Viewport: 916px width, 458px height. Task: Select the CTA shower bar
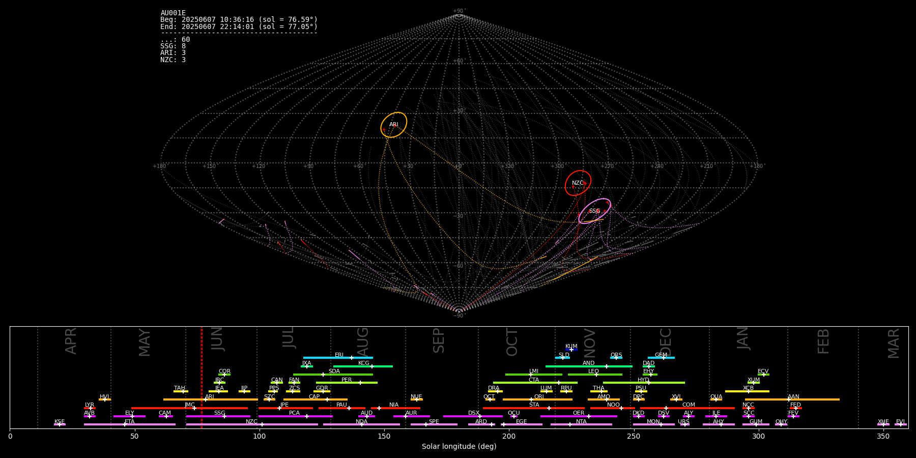[535, 383]
